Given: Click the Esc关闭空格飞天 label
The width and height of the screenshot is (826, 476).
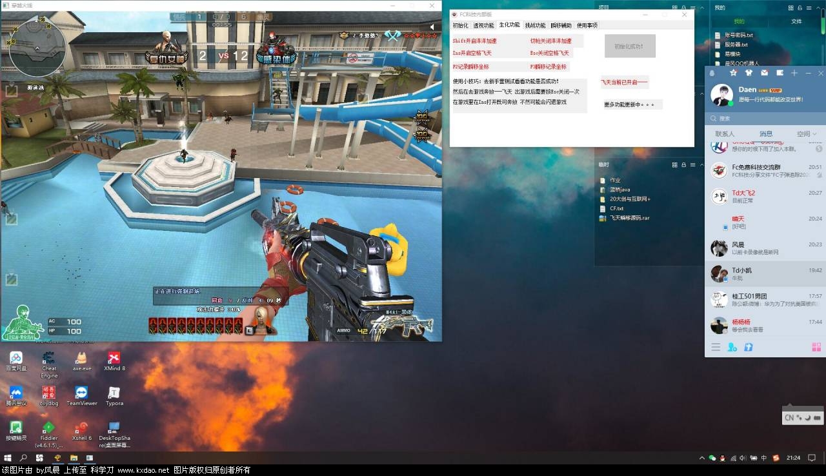Looking at the screenshot, I should coord(549,53).
